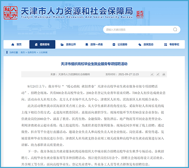Open the 政务公开 tab
The height and width of the screenshot is (168, 189).
click(x=68, y=45)
